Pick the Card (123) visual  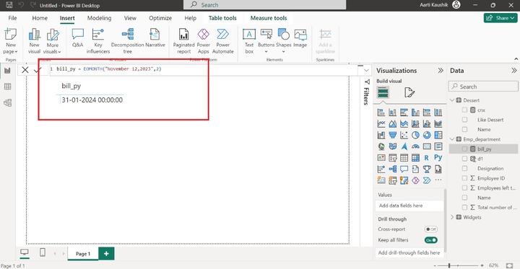click(x=427, y=146)
